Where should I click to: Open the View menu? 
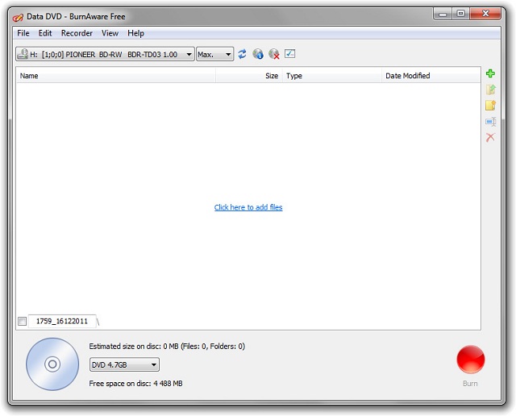click(110, 33)
